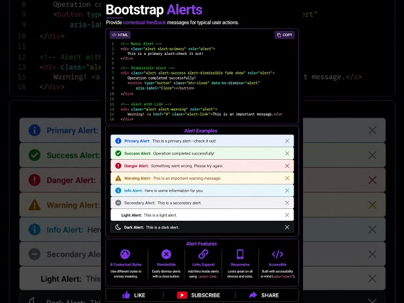Click the LIKE label text

pos(140,295)
